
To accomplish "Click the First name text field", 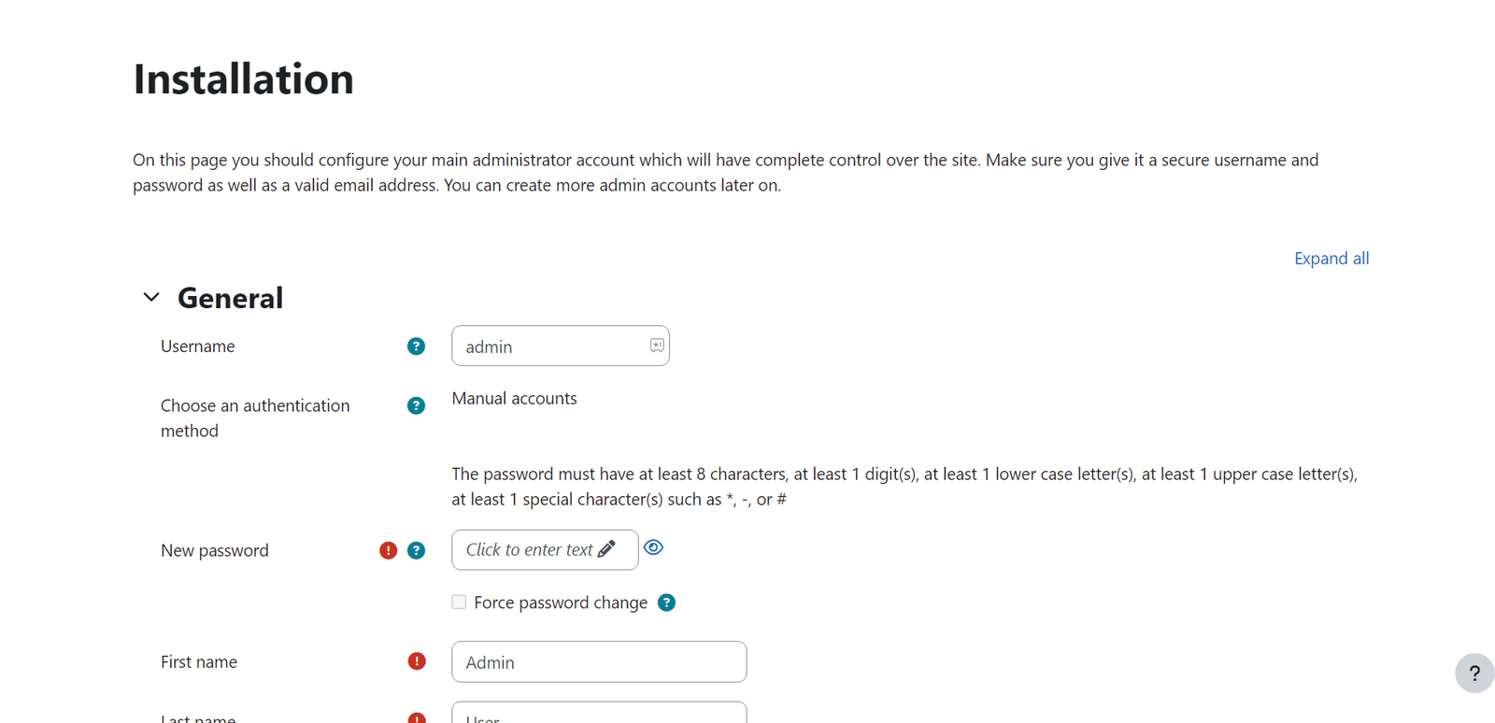I will [x=599, y=662].
